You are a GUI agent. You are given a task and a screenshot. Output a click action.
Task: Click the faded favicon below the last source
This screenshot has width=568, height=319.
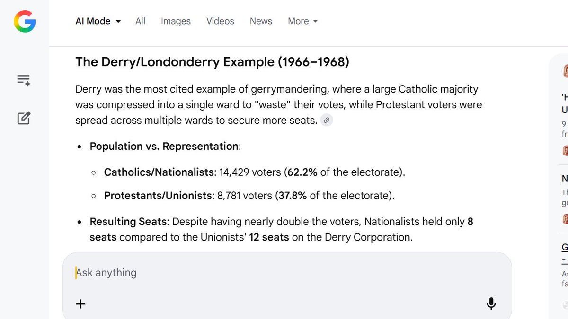click(x=565, y=305)
